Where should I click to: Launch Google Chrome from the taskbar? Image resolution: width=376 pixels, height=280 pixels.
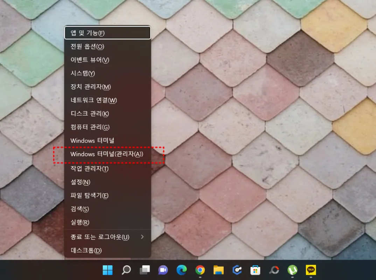coord(200,270)
